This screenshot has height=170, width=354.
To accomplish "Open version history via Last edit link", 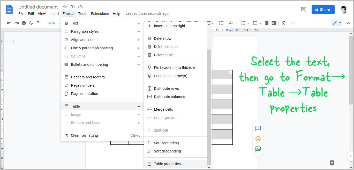I will 147,13.
